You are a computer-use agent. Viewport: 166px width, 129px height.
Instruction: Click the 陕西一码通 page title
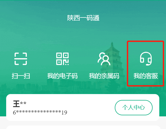click(83, 18)
